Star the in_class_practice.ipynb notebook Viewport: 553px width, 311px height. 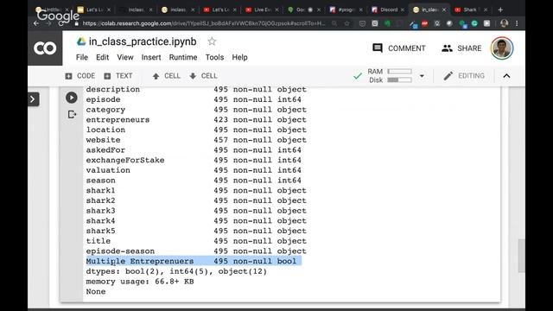(x=212, y=41)
